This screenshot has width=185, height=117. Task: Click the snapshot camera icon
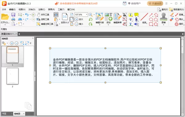(x=56, y=15)
